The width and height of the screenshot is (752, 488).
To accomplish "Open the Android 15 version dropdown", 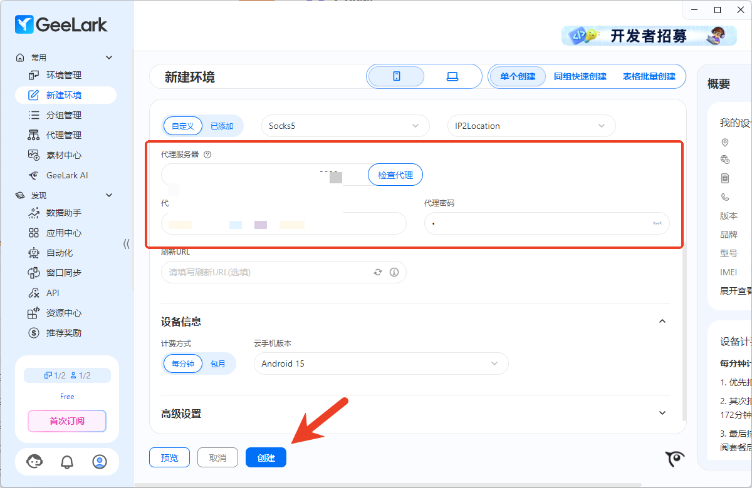I will [380, 363].
